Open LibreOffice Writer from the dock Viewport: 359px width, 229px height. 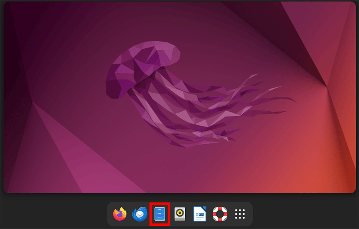point(200,214)
